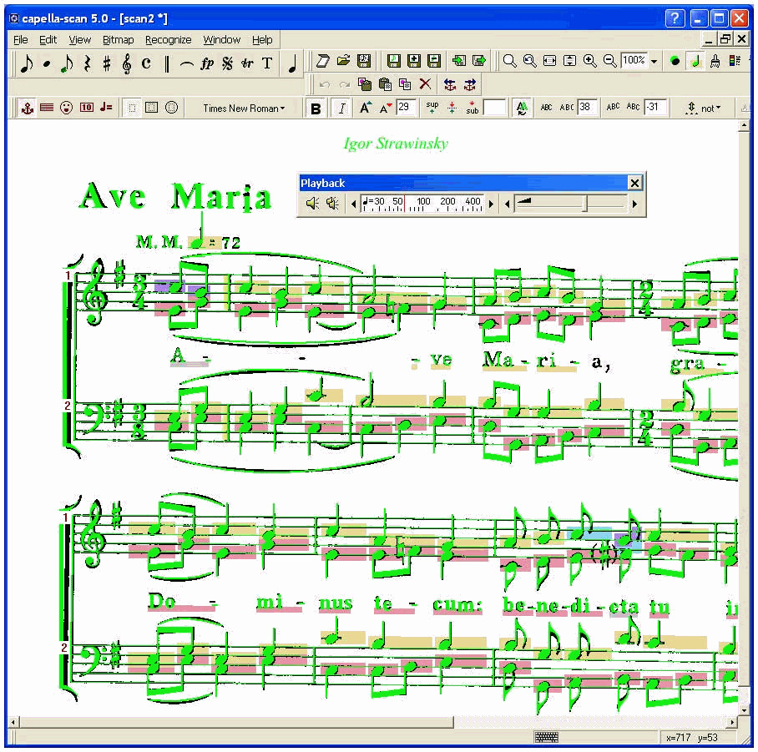Open the Window menu
The image size is (758, 752).
221,39
